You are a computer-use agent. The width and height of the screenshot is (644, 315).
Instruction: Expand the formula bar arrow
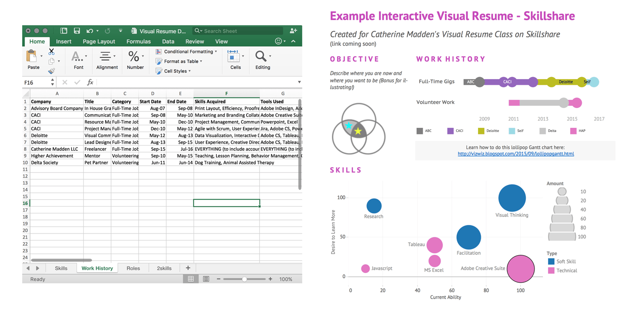(299, 82)
